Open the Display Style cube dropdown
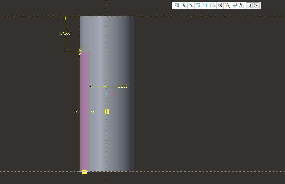Viewport: 285px width, 184px height. coord(205,5)
